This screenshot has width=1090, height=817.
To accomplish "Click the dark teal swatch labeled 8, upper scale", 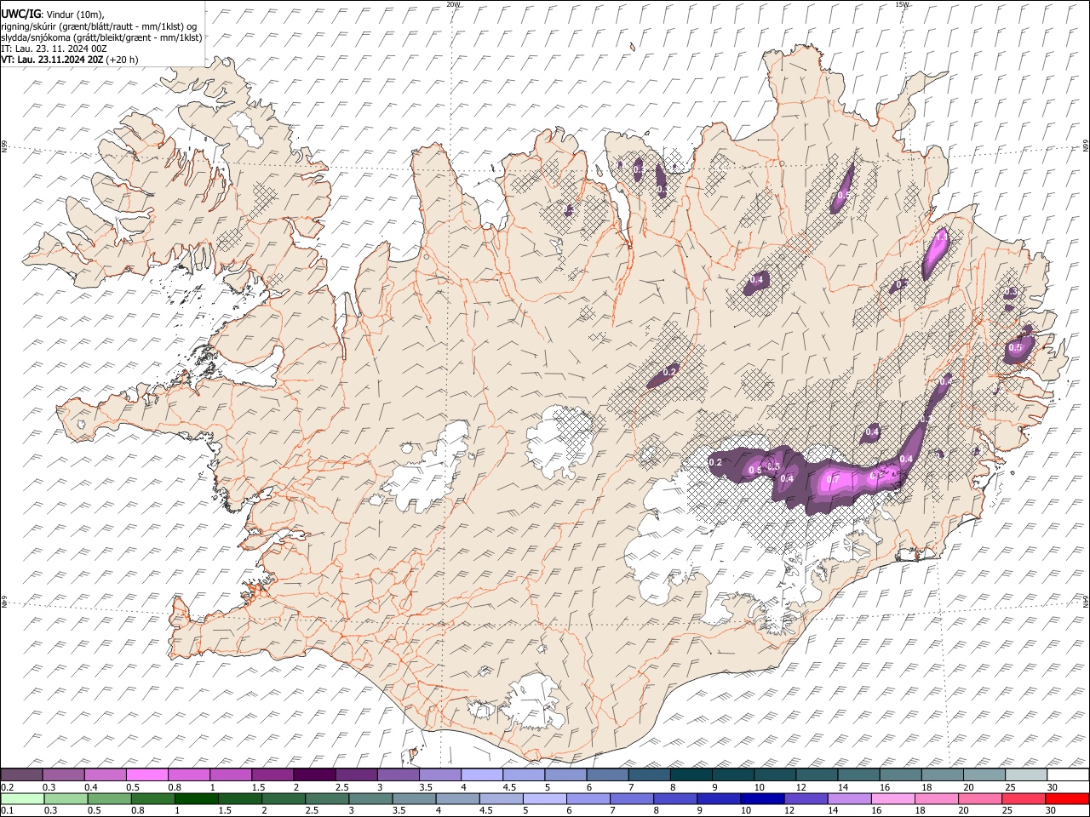I will click(x=690, y=775).
